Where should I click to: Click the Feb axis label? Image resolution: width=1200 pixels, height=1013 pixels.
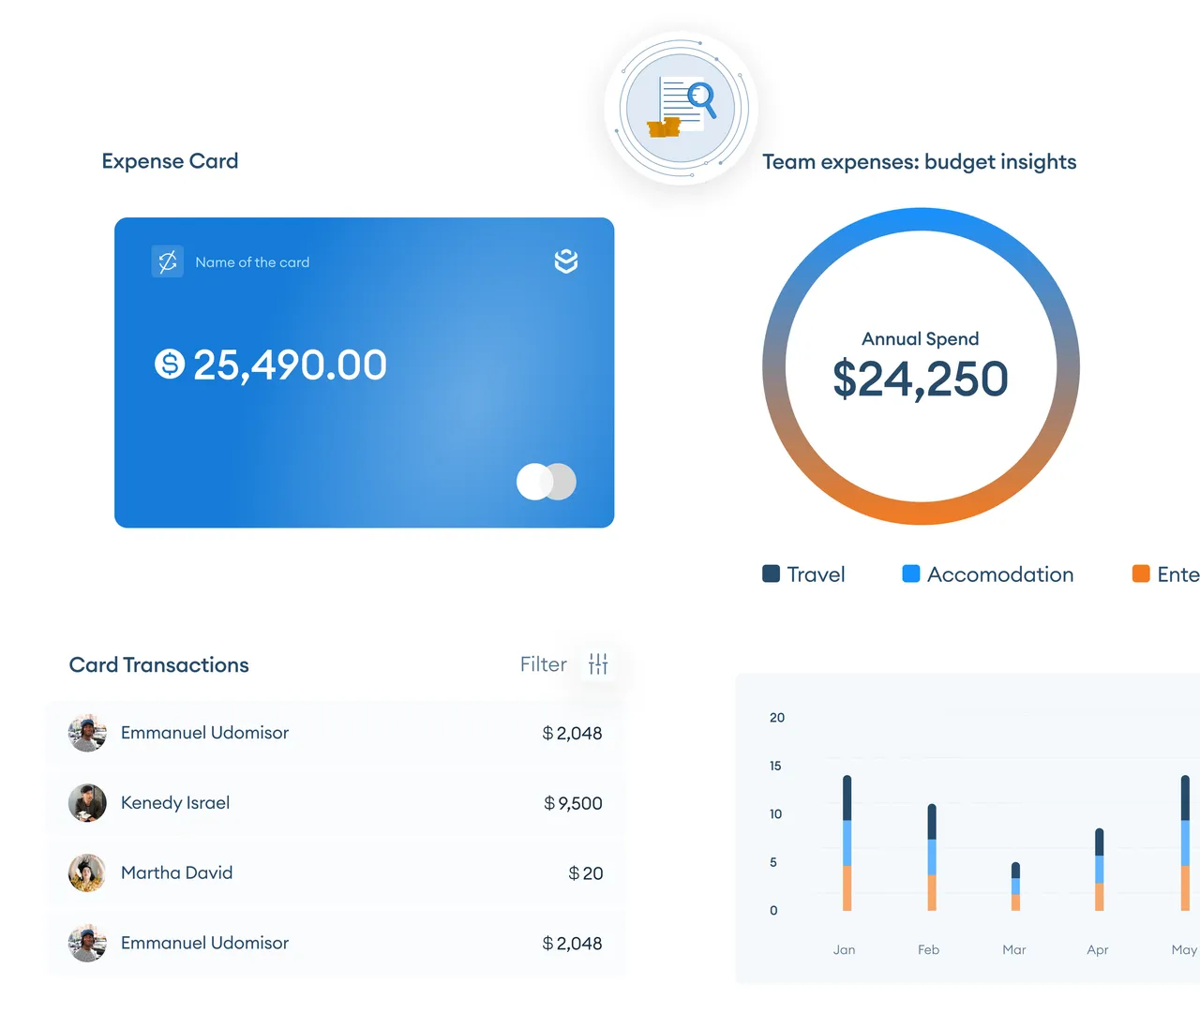coord(928,950)
